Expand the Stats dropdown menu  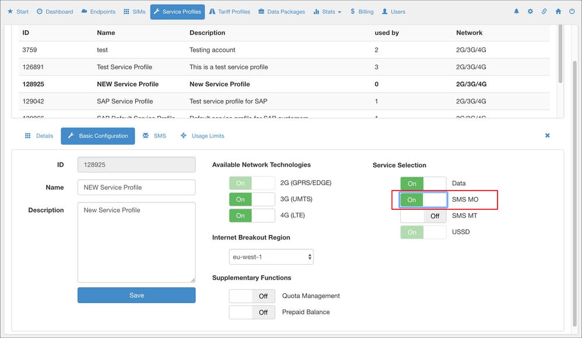point(327,12)
